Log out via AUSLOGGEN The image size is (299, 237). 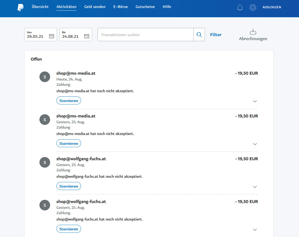click(x=272, y=7)
